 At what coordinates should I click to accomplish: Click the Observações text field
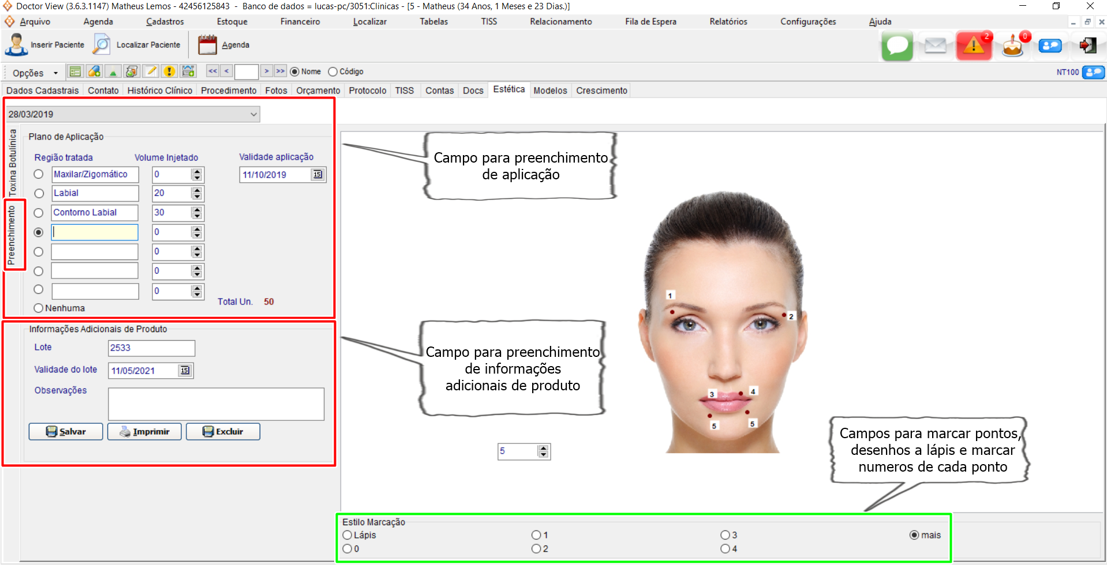pos(216,404)
